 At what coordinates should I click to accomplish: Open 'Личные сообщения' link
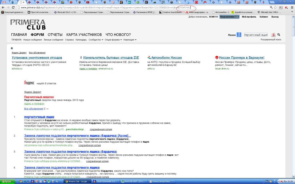pyautogui.click(x=53, y=40)
